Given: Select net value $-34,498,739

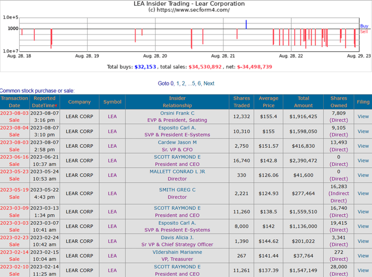Looking at the screenshot, I should tap(255, 67).
